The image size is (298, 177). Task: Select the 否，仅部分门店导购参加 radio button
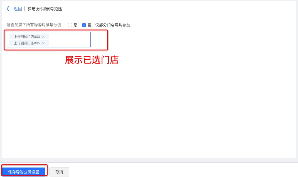coord(84,25)
